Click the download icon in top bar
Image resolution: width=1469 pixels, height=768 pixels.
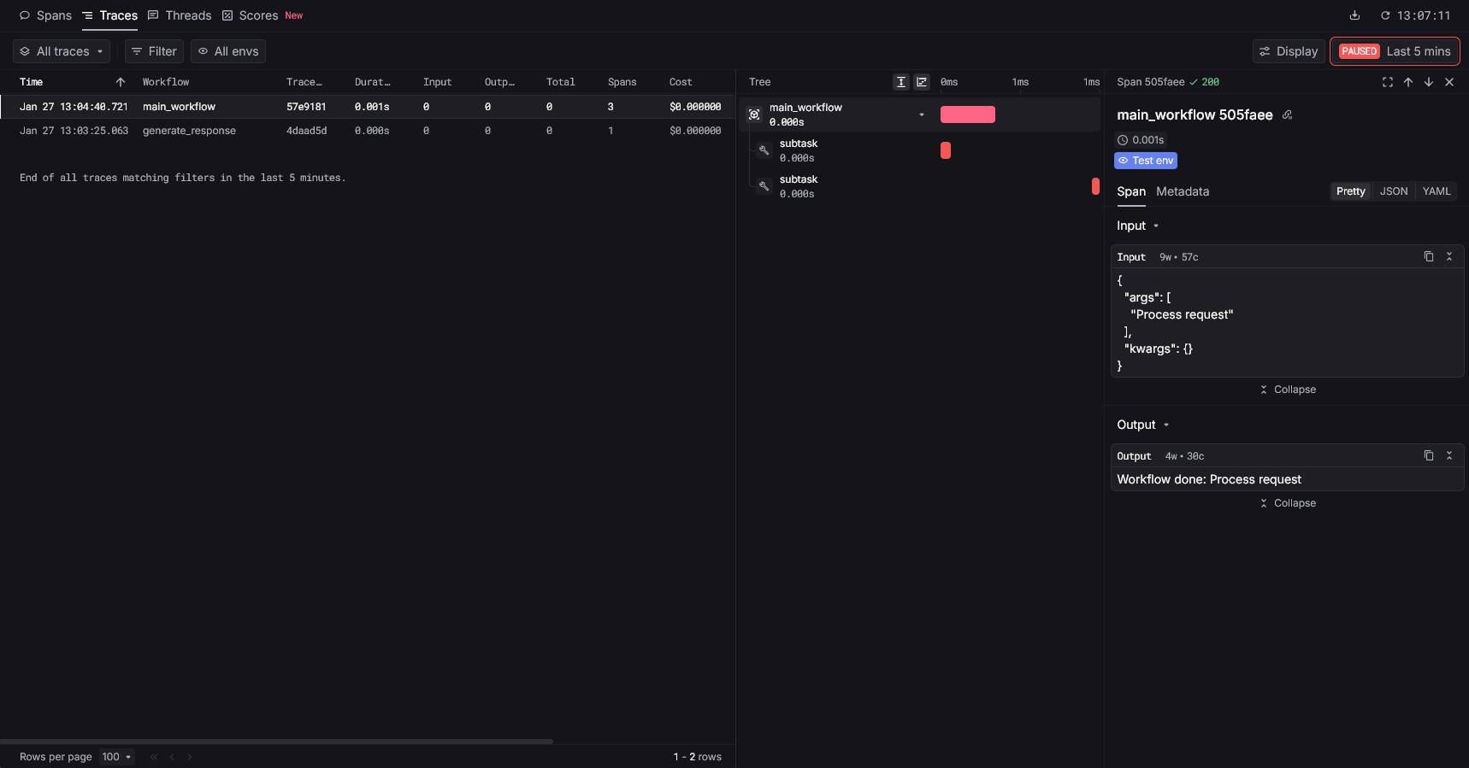[x=1354, y=15]
